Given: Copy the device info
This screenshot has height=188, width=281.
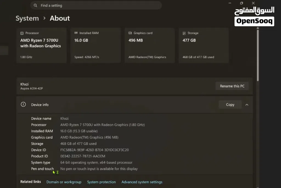Looking at the screenshot, I should point(230,105).
